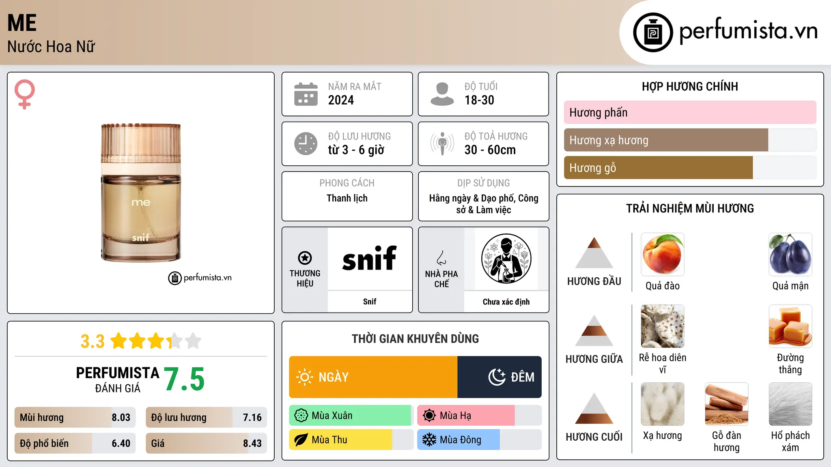This screenshot has width=831, height=467.
Task: Click the Perfumista 7.5 rating score
Action: coord(184,379)
